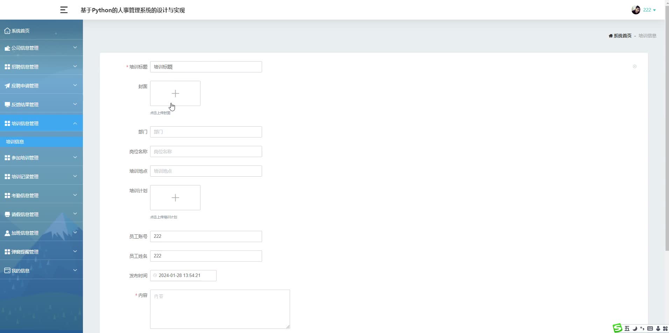Viewport: 669px width, 333px height.
Task: Click the 反馈结果管理 monitor icon
Action: [x=7, y=105]
